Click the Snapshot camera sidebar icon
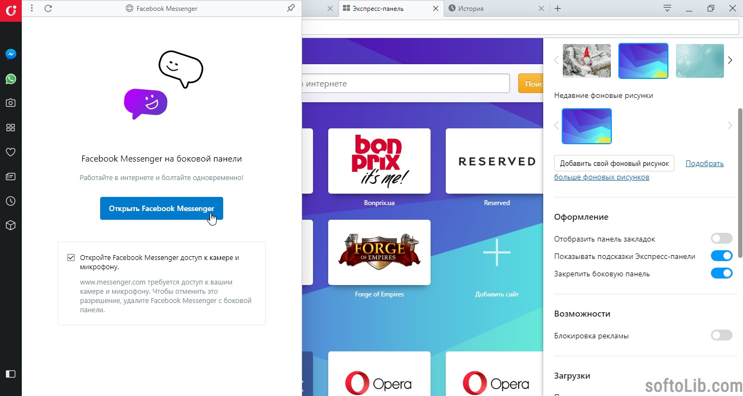 [10, 103]
